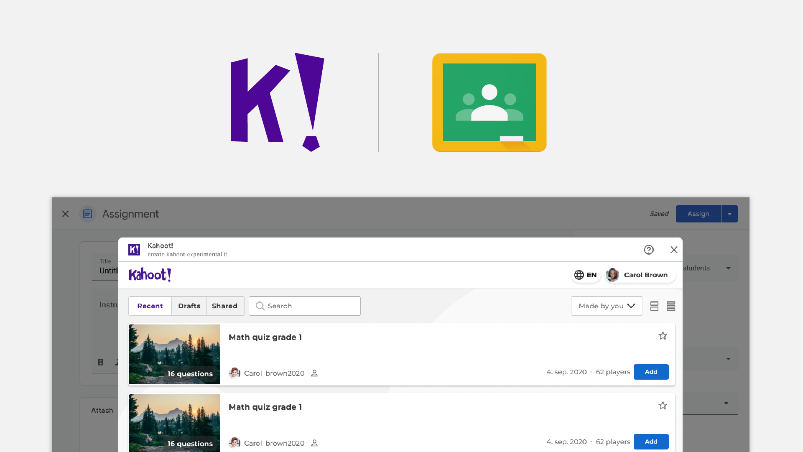Click Carol_brown2020 in the first quiz card
The image size is (803, 452).
pyautogui.click(x=274, y=373)
